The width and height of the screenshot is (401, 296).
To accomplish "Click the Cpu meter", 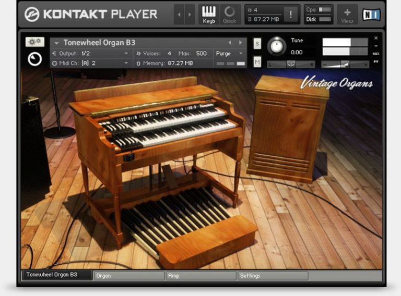I will tap(319, 10).
